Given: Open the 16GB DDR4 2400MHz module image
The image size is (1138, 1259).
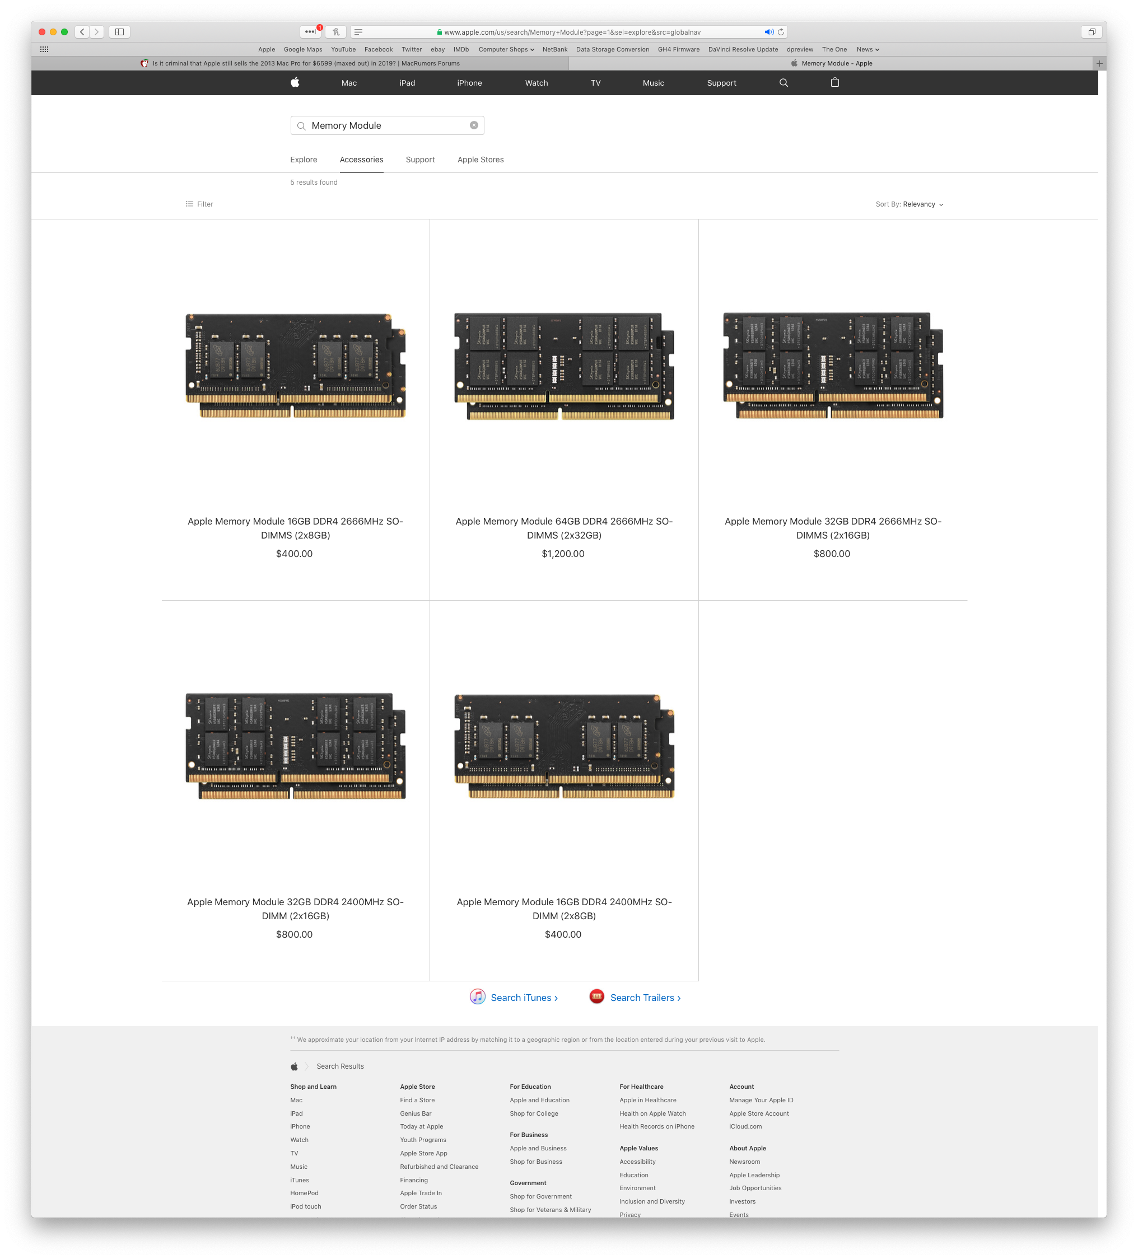Looking at the screenshot, I should 565,746.
